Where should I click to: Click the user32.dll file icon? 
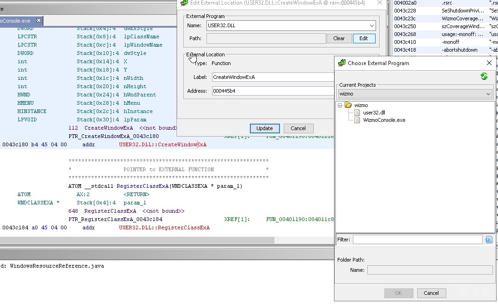pos(357,112)
